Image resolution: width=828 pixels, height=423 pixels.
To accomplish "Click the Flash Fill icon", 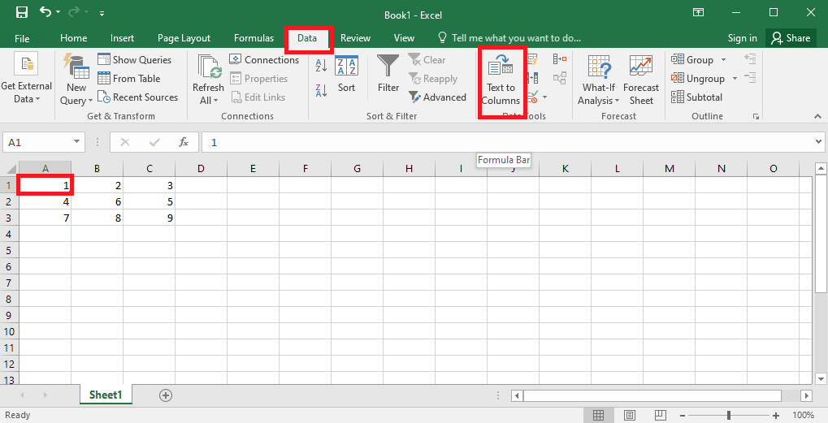I will [x=532, y=59].
